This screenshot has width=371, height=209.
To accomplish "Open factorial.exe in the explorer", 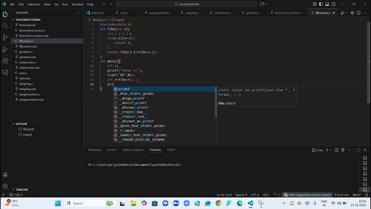I will [27, 25].
